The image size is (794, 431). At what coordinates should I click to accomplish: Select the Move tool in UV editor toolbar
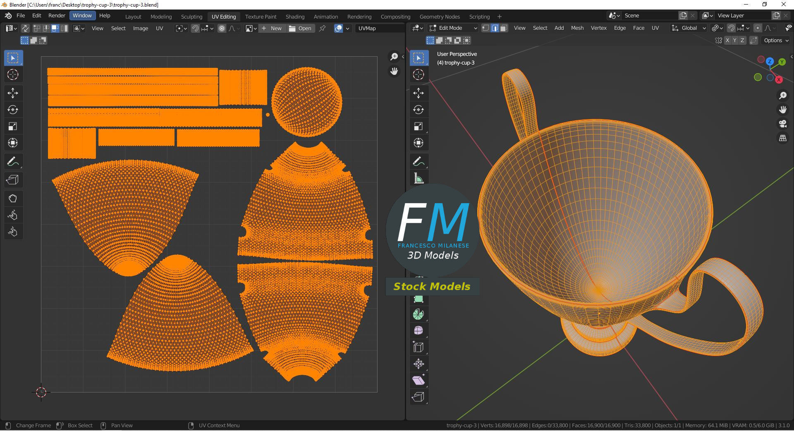click(x=13, y=93)
